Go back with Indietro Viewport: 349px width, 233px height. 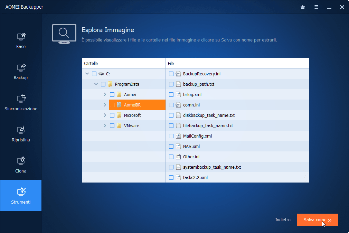tap(283, 220)
